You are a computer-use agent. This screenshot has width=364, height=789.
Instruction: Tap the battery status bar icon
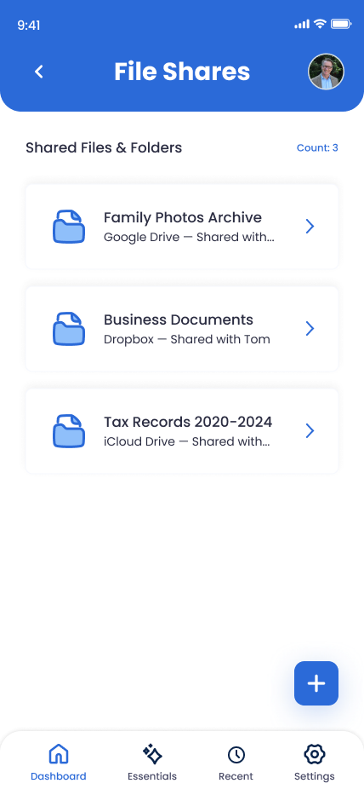341,24
